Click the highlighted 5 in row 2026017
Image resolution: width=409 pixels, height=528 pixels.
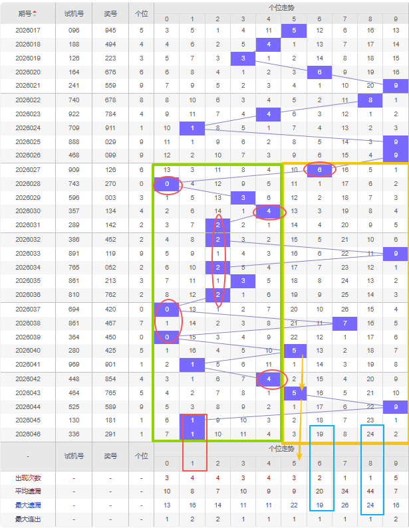point(294,31)
